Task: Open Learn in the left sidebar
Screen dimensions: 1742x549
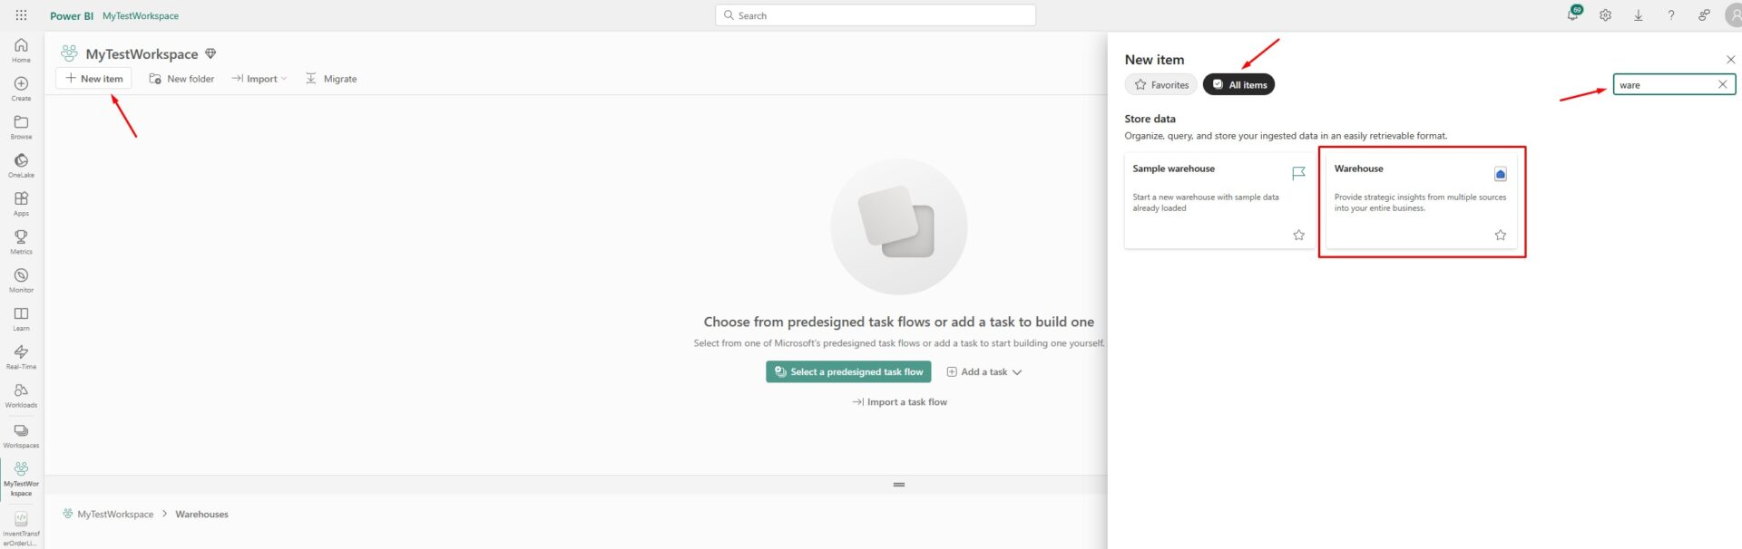Action: click(21, 318)
